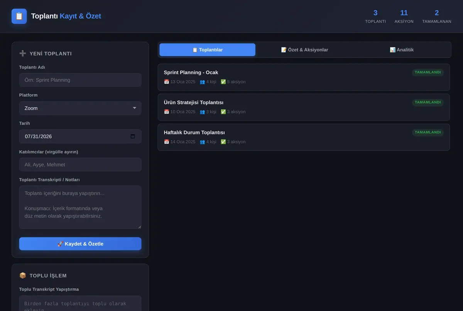Click the 3 kişi participant count
This screenshot has height=311, width=463.
211,112
